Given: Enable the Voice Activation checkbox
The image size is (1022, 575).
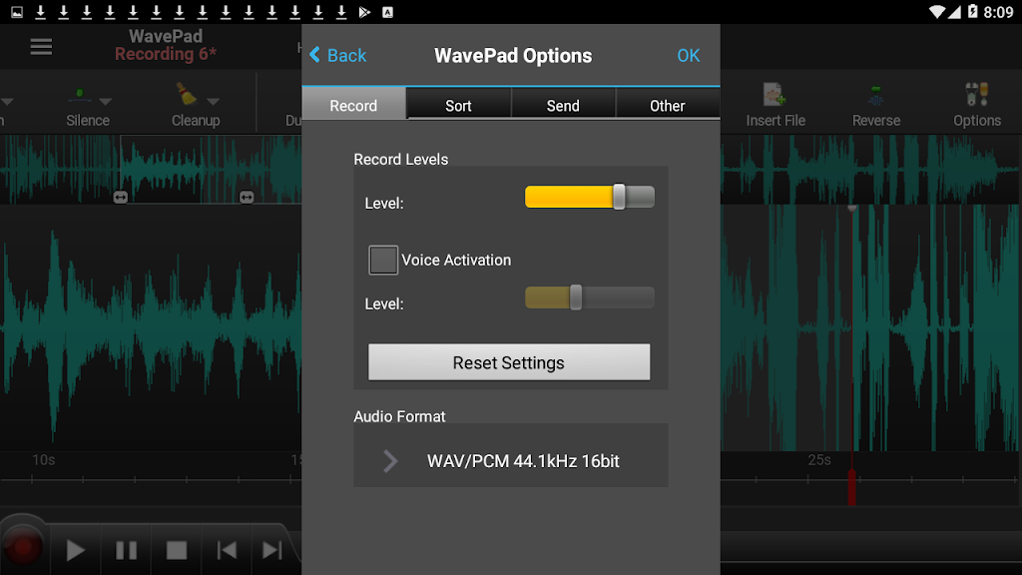Looking at the screenshot, I should coord(383,261).
